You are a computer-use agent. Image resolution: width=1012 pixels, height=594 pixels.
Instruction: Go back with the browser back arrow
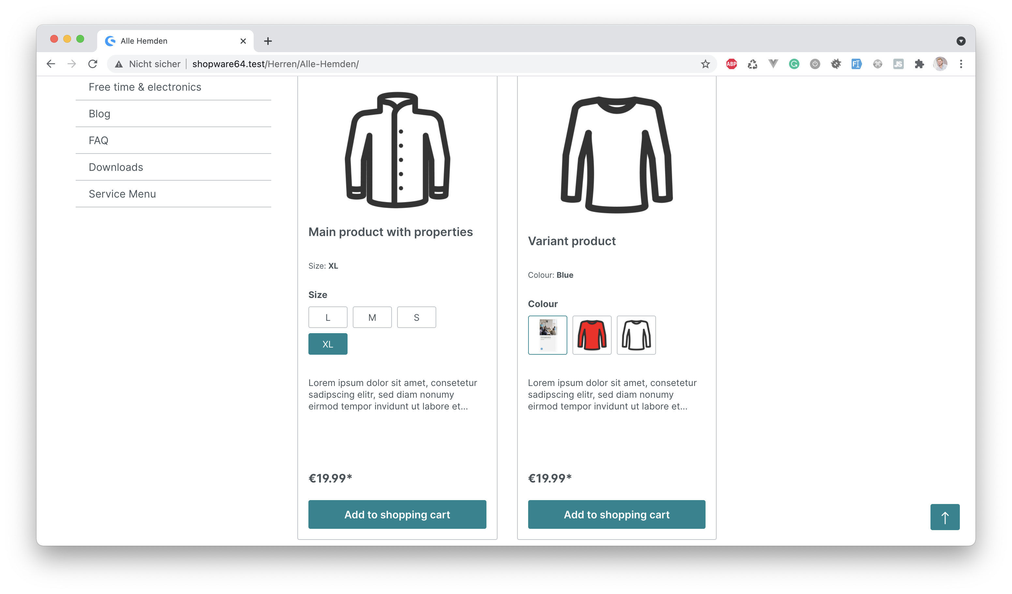(x=51, y=64)
